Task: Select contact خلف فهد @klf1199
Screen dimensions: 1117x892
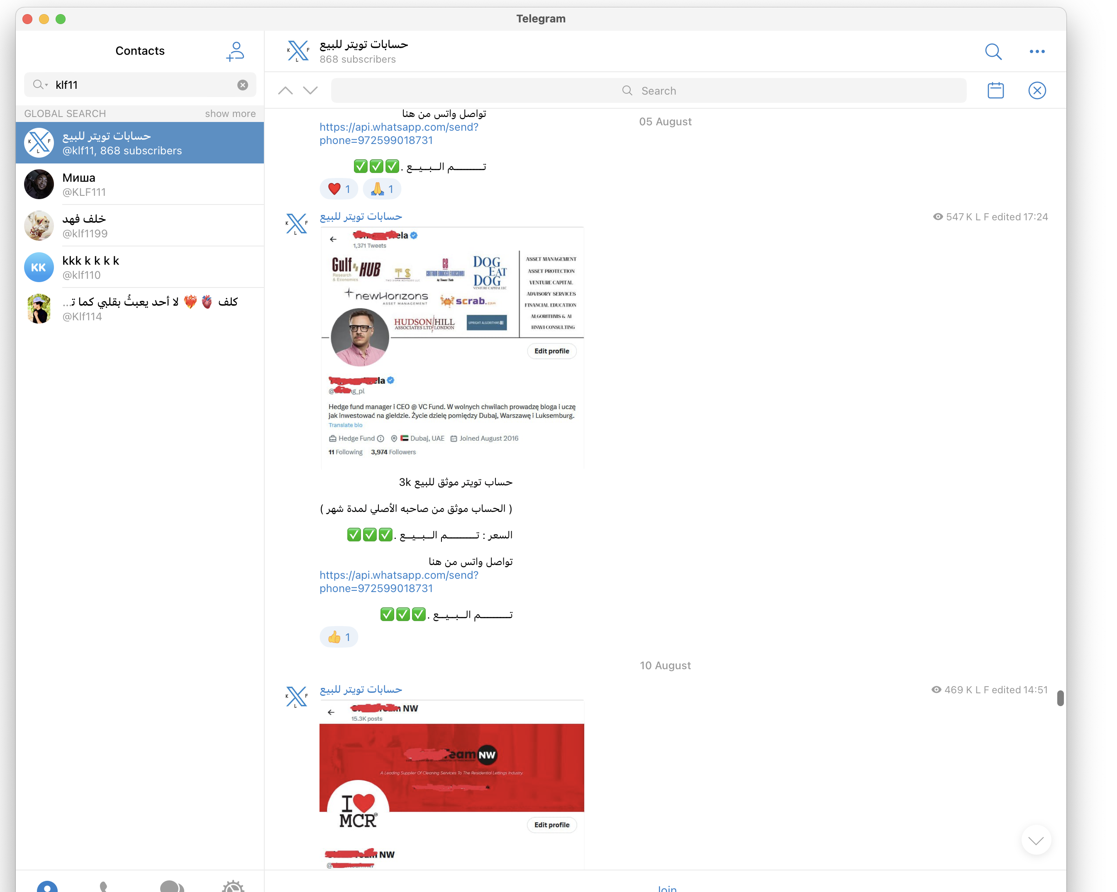Action: click(x=140, y=226)
